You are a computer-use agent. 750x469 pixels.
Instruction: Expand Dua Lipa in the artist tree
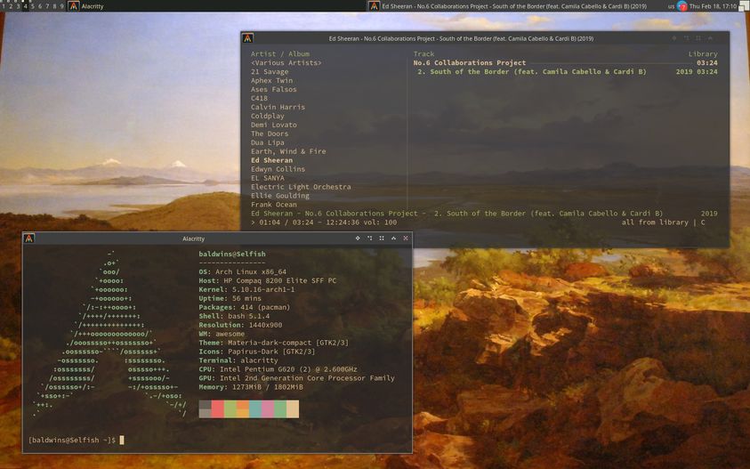tap(269, 142)
